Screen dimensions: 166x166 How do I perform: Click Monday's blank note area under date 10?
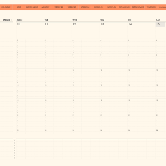(30, 32)
